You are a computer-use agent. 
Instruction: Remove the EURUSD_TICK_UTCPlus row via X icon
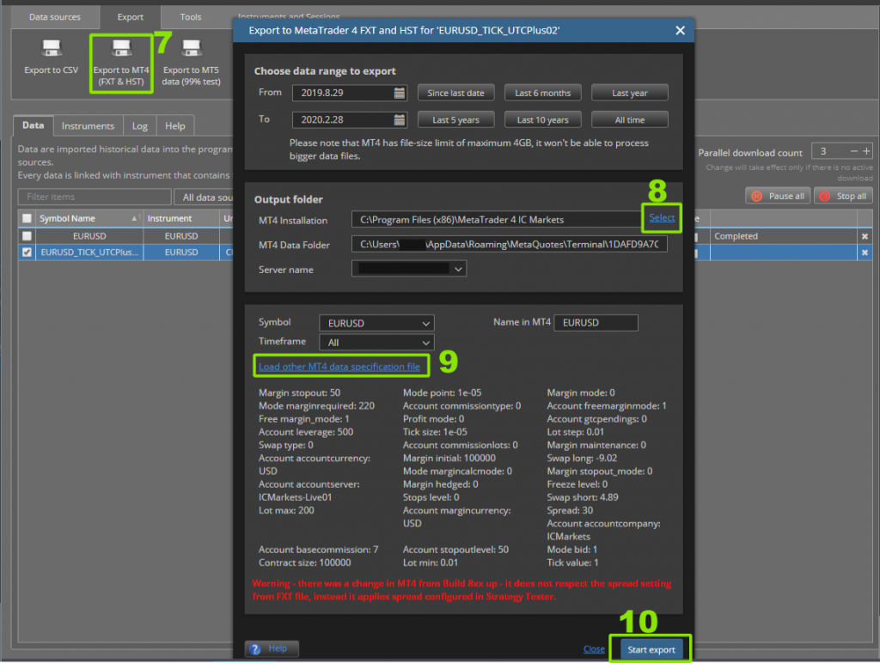click(x=865, y=253)
